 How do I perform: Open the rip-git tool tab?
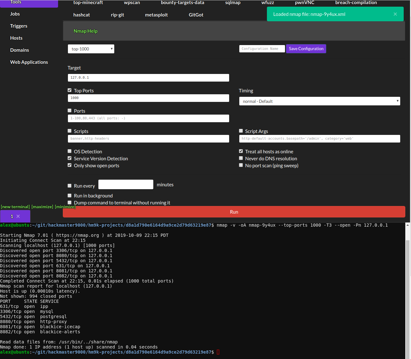[117, 15]
